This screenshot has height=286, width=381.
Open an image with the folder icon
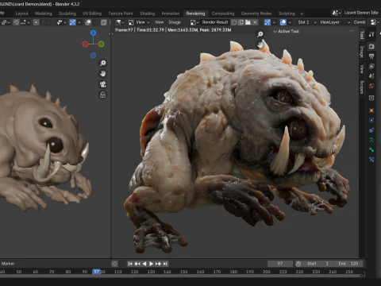coord(248,22)
